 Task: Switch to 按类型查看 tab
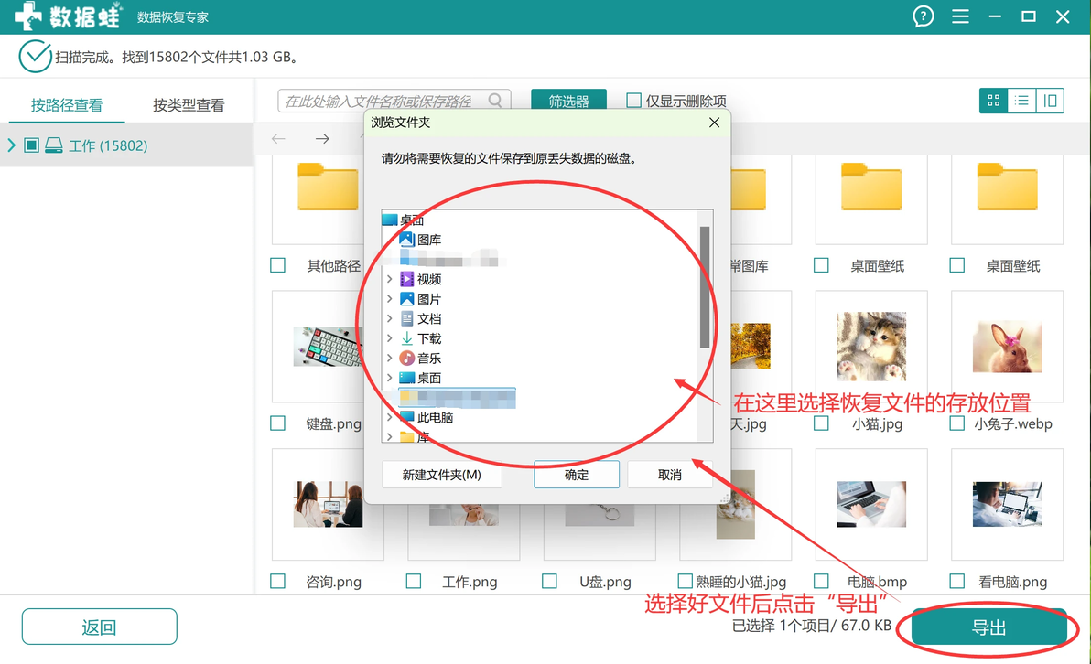pos(189,105)
